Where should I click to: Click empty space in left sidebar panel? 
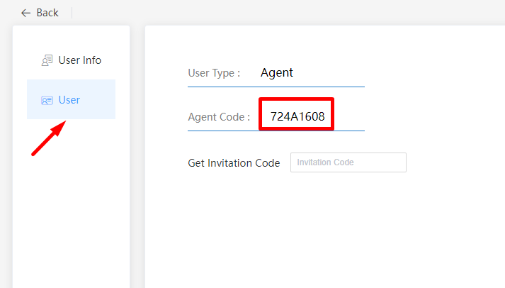point(71,213)
